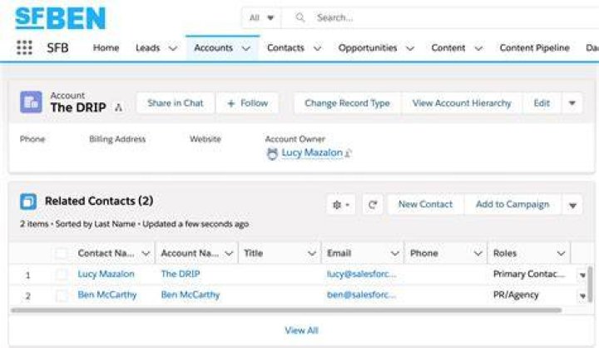Click ben@salesforc... email link

click(x=361, y=295)
